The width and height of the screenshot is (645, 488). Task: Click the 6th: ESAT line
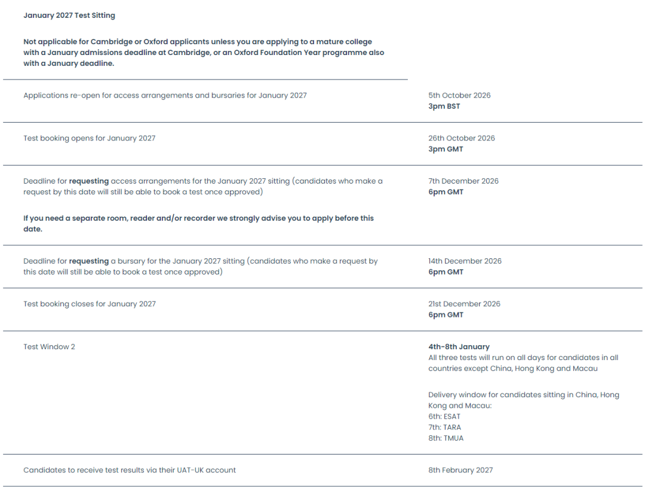click(x=444, y=417)
